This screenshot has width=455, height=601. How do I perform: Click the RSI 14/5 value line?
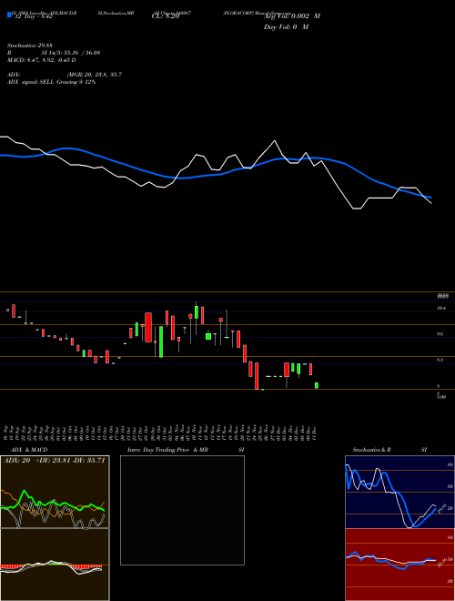(x=54, y=53)
